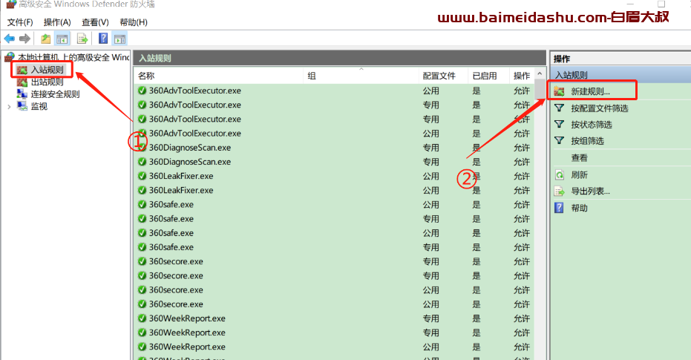Expand the 监视 tree node arrow
This screenshot has width=691, height=360.
point(9,107)
